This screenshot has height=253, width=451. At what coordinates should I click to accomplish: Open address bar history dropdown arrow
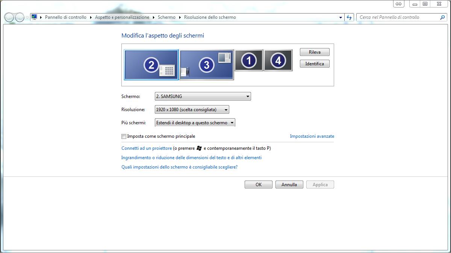point(341,17)
